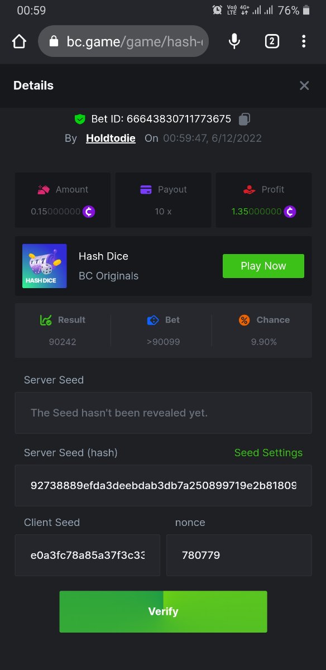Image resolution: width=326 pixels, height=670 pixels.
Task: Tap the browser home icon
Action: pyautogui.click(x=19, y=41)
